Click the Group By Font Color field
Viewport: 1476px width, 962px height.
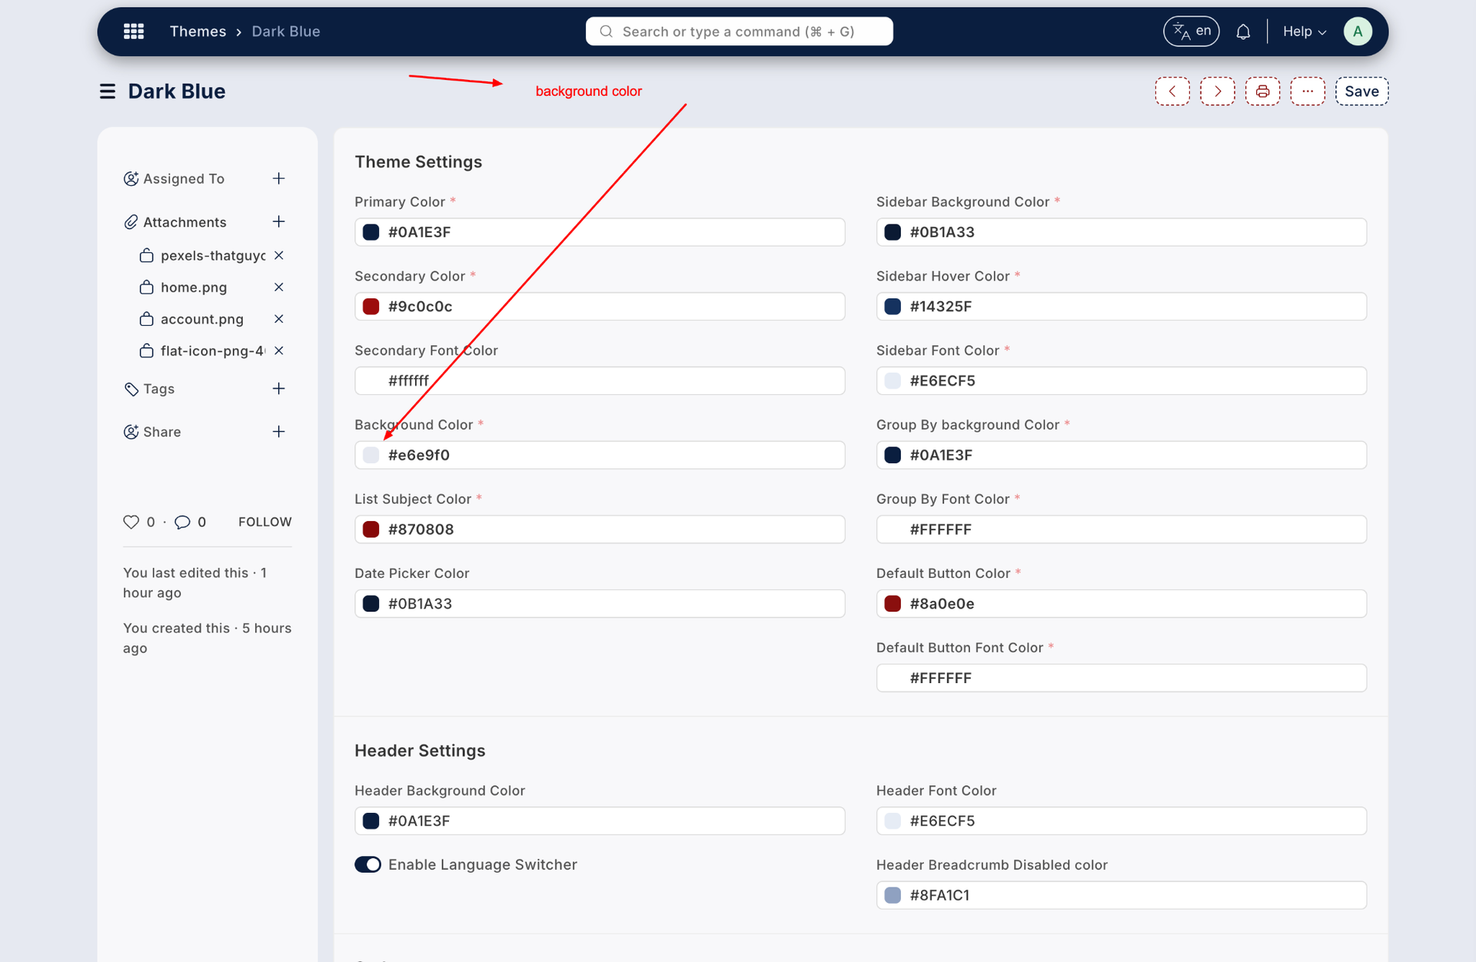(1122, 529)
